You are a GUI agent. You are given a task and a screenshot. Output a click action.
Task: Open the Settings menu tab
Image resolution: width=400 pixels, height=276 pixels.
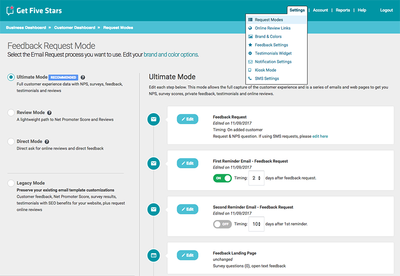coord(297,10)
